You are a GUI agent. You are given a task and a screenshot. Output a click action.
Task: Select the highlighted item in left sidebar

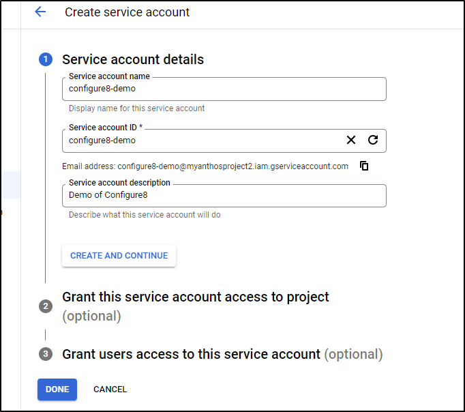tap(11, 184)
